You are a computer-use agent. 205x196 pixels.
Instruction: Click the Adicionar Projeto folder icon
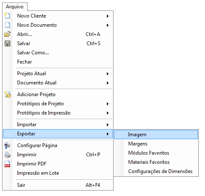tap(8, 94)
